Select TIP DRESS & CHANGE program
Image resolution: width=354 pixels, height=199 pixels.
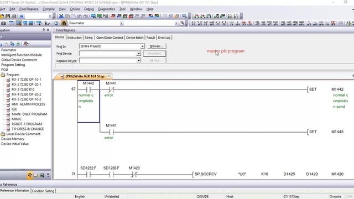point(28,129)
